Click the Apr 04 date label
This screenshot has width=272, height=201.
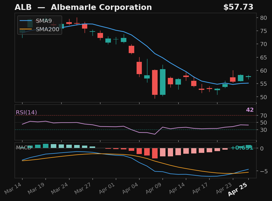click(x=130, y=188)
